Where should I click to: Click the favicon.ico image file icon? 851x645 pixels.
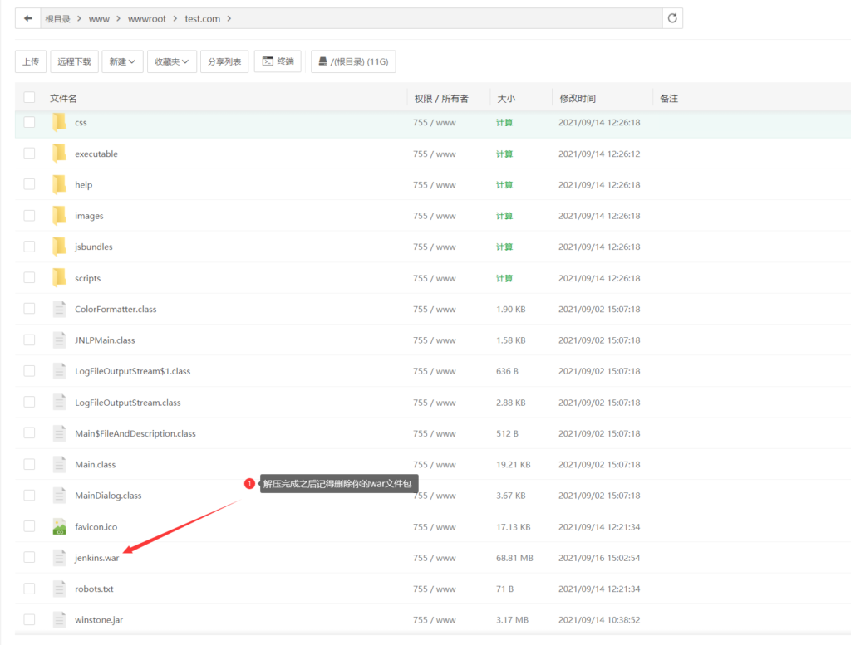coord(59,526)
